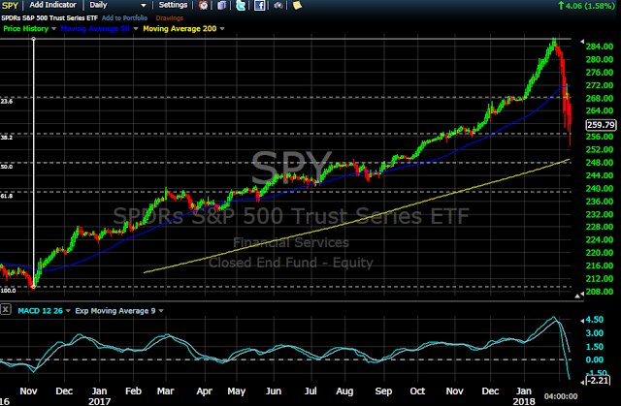Click the Moving Average 50 label
Viewport: 621px width, 406px height.
[x=95, y=29]
